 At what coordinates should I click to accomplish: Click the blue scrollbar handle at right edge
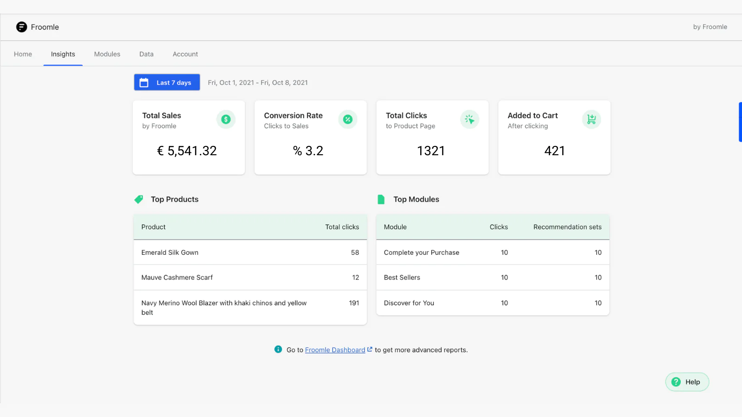(x=740, y=122)
